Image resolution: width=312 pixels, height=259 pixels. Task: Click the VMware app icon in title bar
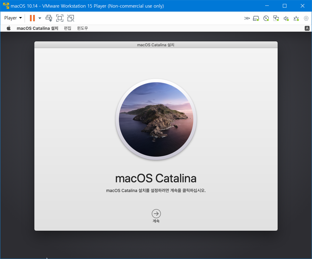(6, 6)
